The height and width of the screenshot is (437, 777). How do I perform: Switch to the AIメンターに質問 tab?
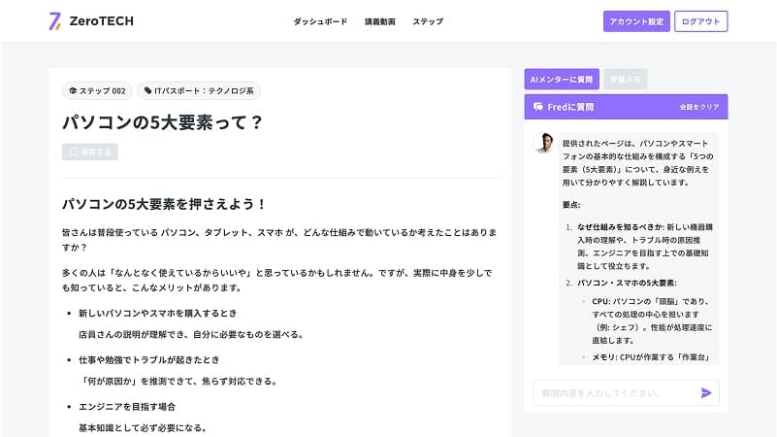[561, 80]
